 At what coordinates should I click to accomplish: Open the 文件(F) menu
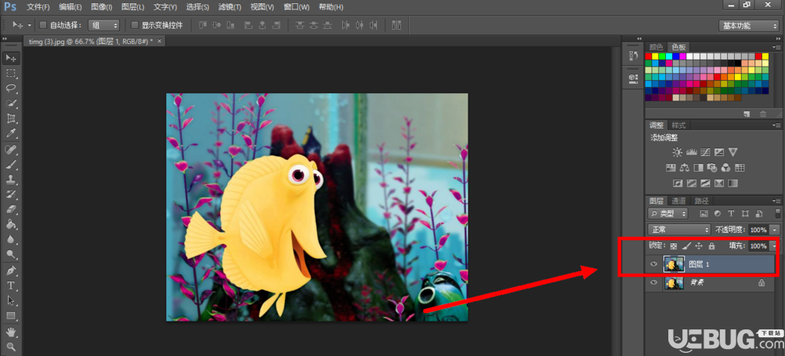(x=38, y=7)
